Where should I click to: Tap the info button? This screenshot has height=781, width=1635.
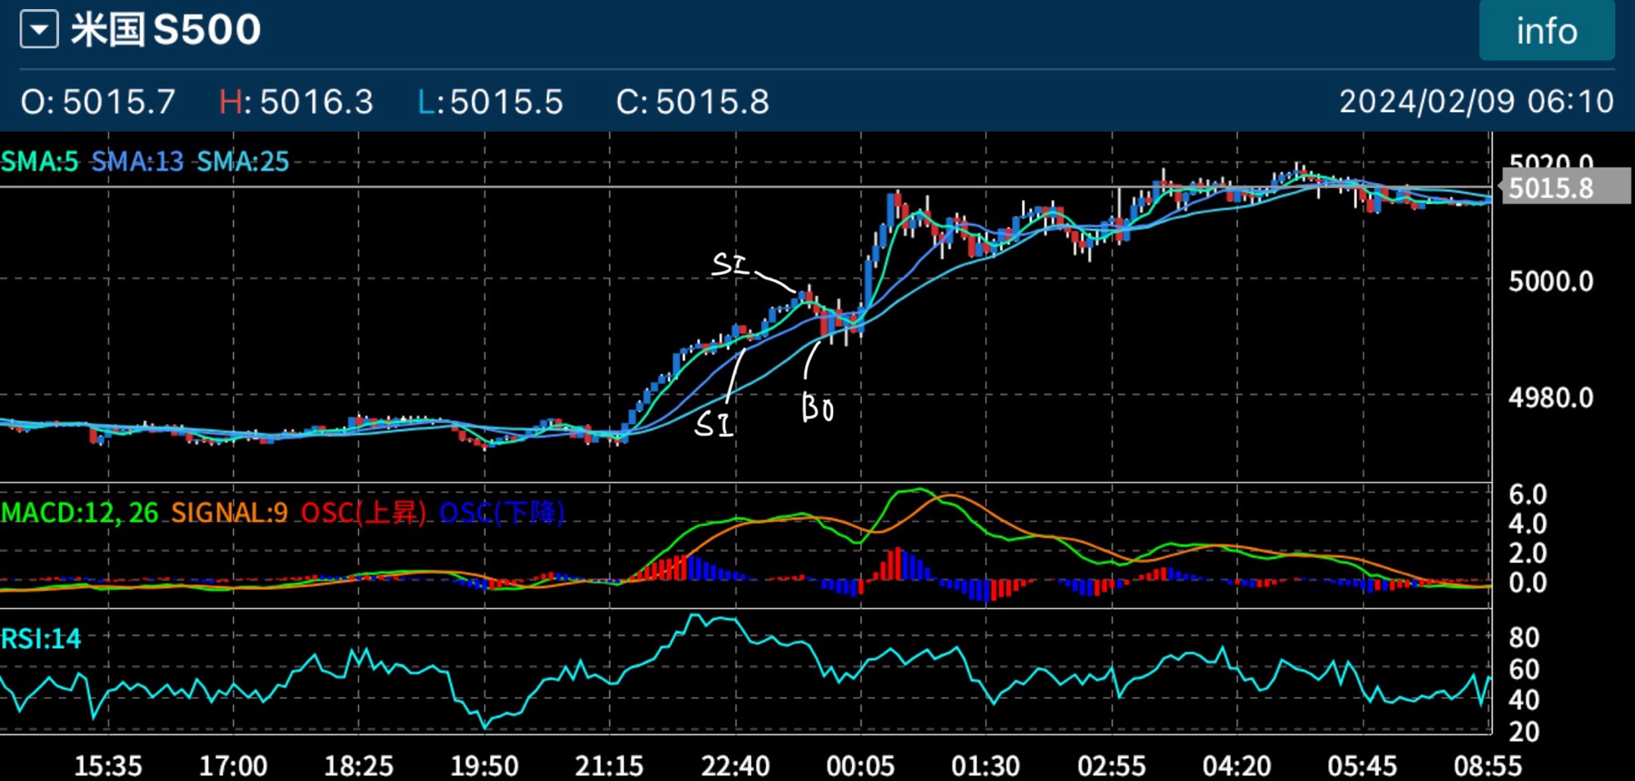(1546, 31)
